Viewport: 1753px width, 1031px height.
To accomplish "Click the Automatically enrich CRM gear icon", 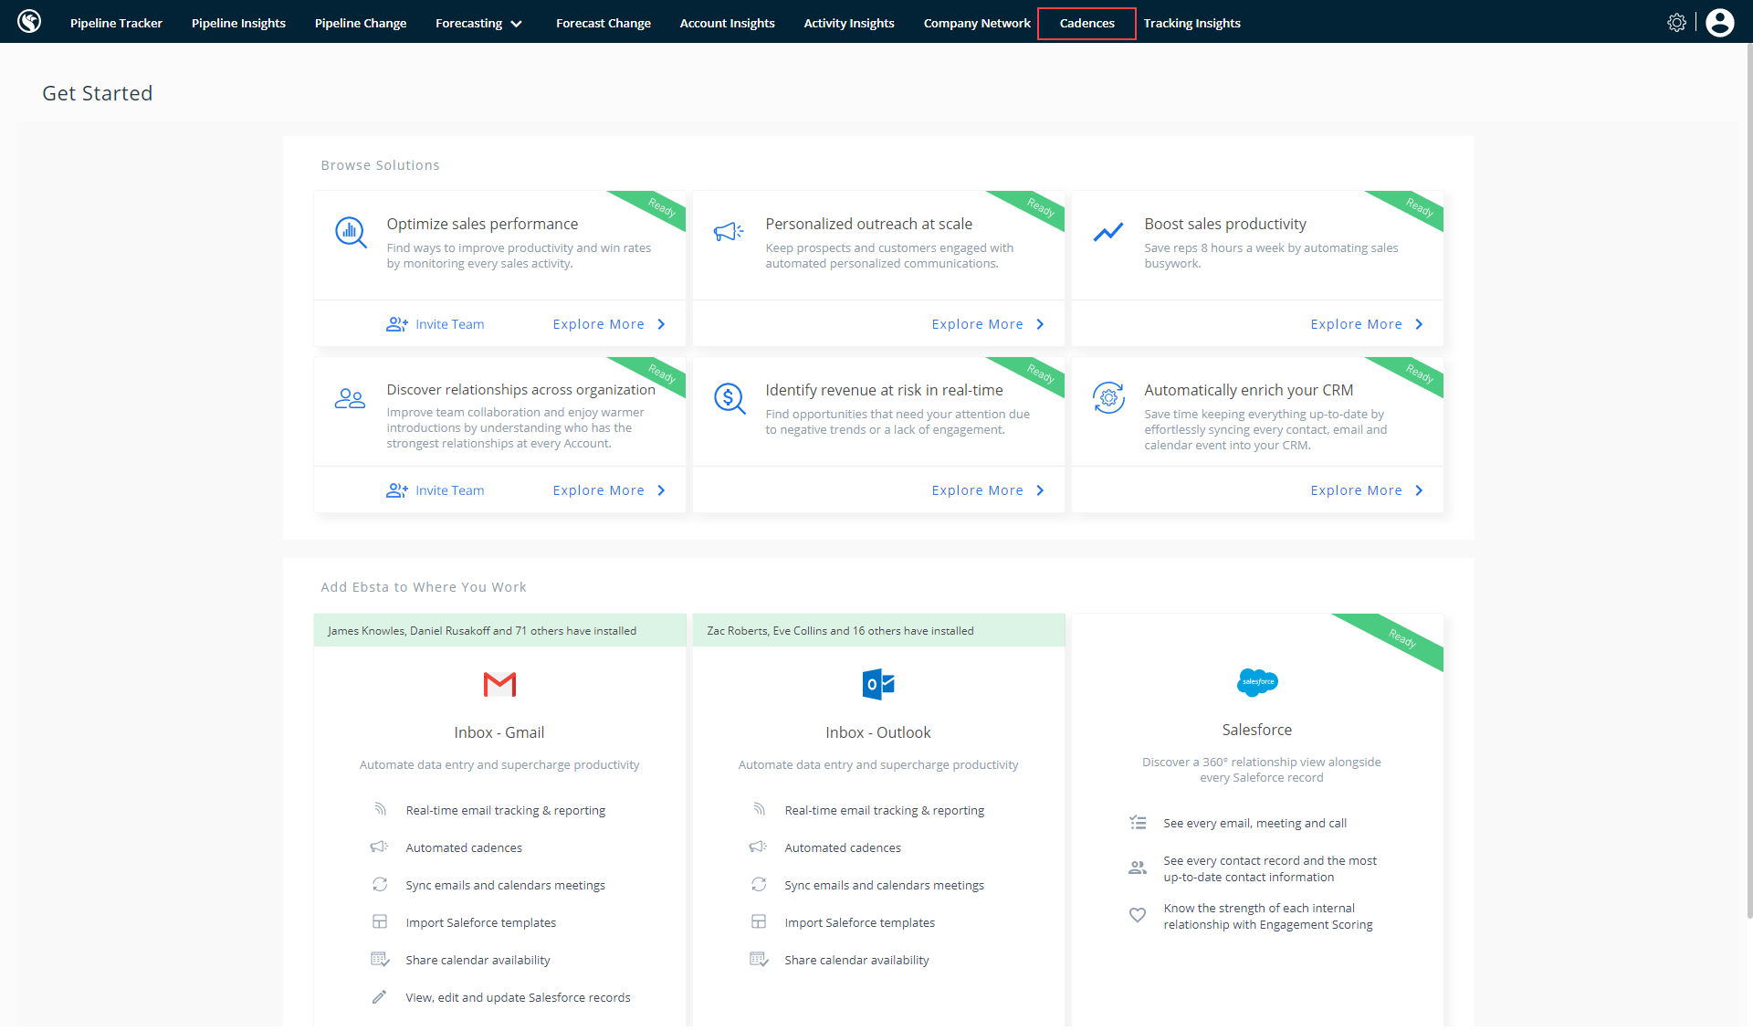I will (x=1108, y=398).
